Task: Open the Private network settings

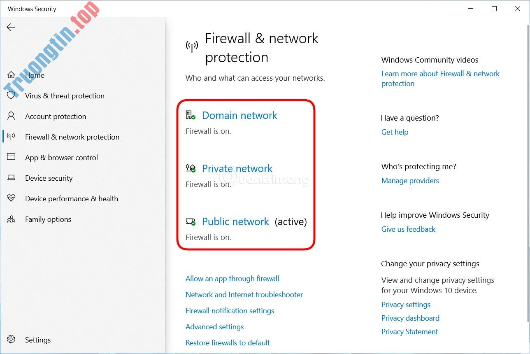Action: point(237,169)
